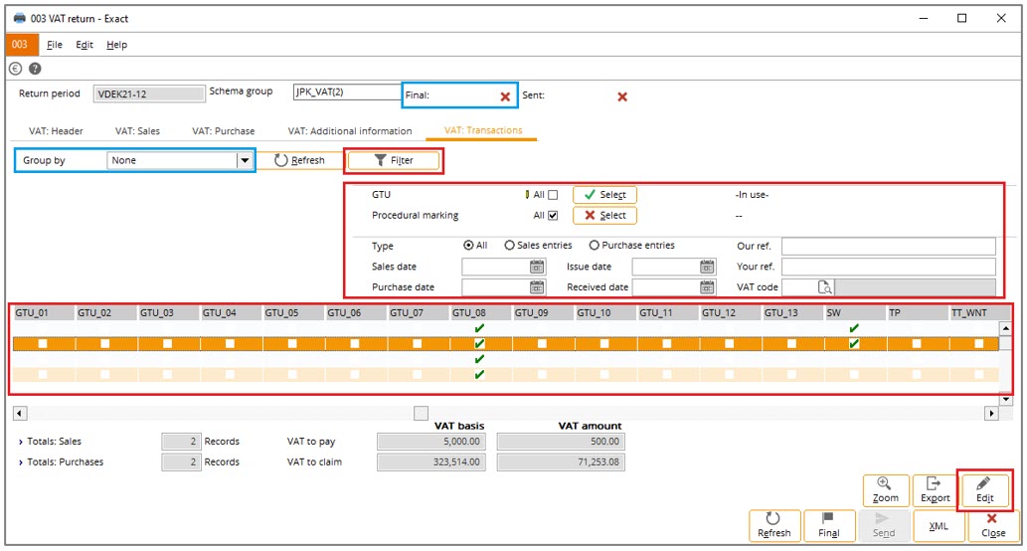Uncheck the Procedural marking All checkbox

[553, 215]
